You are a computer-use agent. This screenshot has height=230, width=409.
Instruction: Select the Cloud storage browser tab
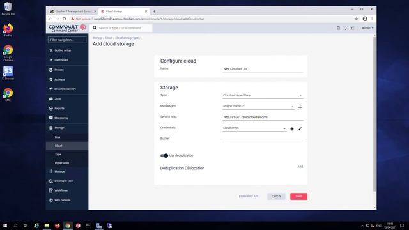pyautogui.click(x=124, y=11)
